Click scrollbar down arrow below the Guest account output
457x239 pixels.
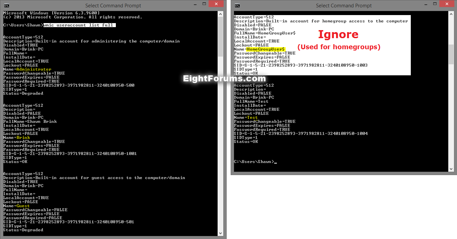[221, 233]
